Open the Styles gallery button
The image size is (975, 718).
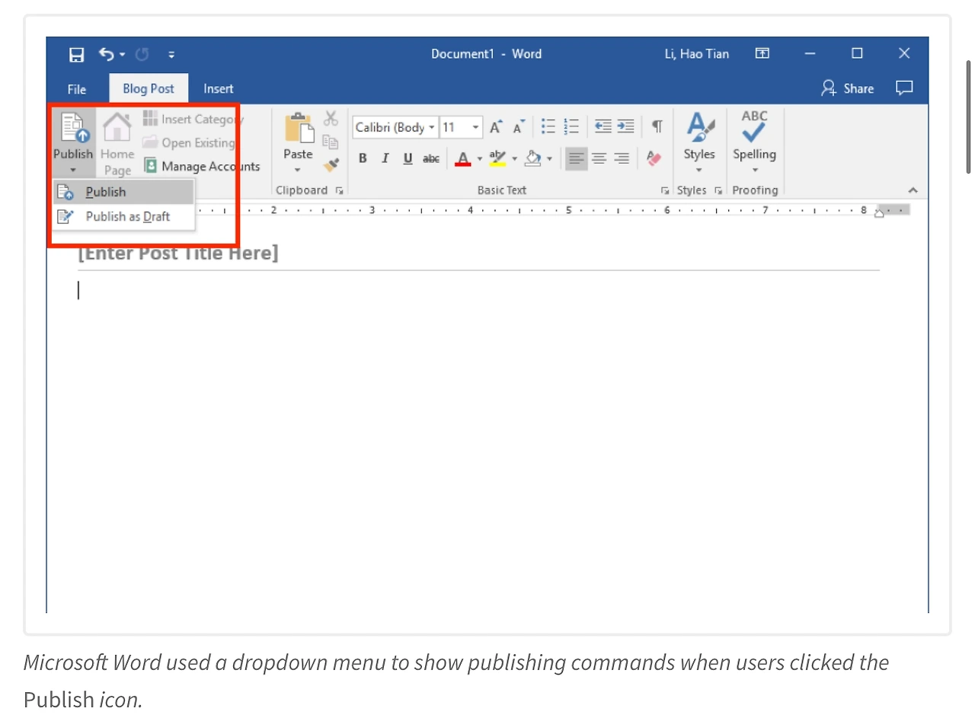[699, 142]
